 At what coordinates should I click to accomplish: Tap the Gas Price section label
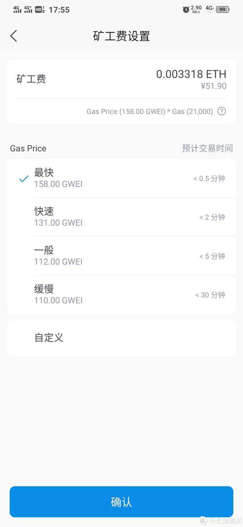tap(28, 148)
